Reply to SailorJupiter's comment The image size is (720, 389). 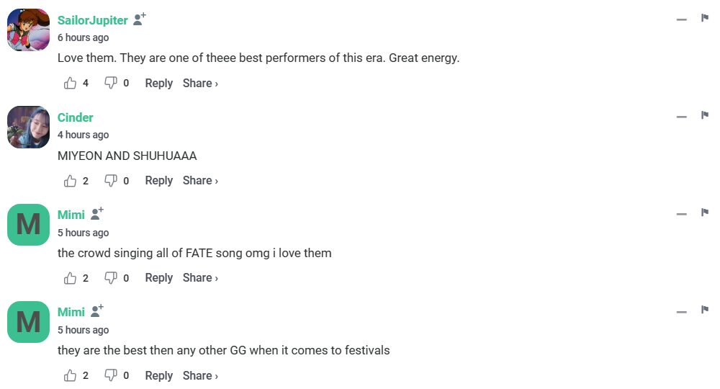[x=158, y=84]
